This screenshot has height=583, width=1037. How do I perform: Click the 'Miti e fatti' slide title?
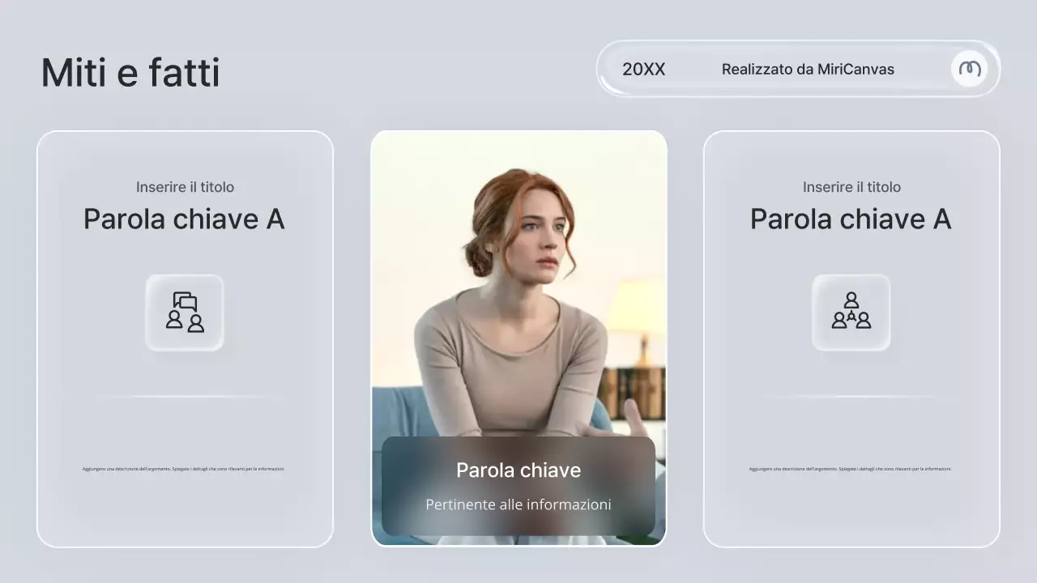click(130, 73)
